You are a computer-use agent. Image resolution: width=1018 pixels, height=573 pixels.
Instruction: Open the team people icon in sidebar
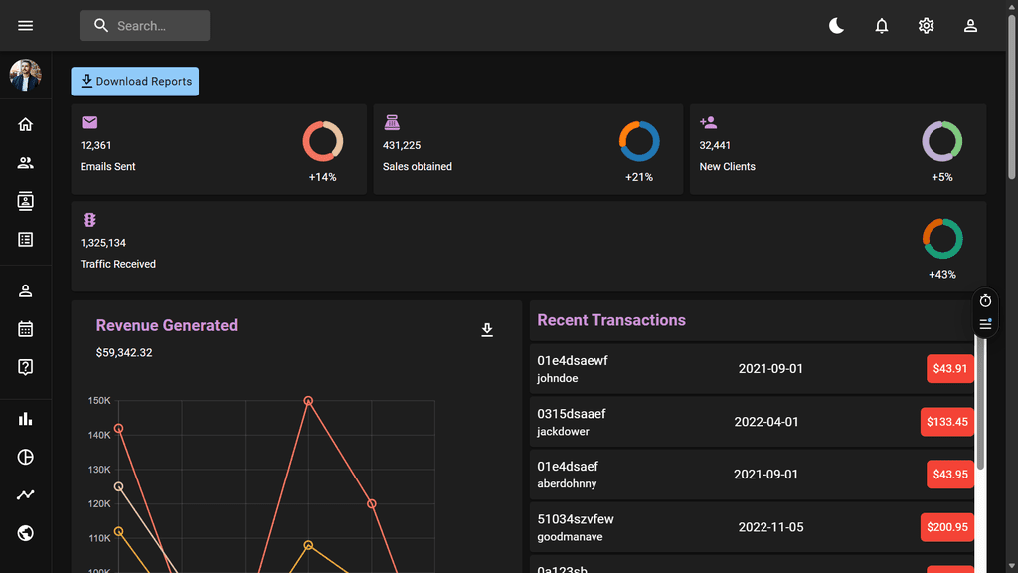click(x=26, y=163)
